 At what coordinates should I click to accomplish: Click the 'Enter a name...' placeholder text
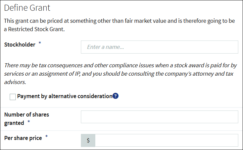pyautogui.click(x=105, y=47)
